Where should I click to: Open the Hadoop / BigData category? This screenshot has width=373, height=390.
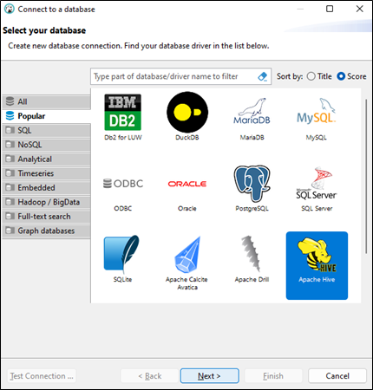[x=46, y=202]
